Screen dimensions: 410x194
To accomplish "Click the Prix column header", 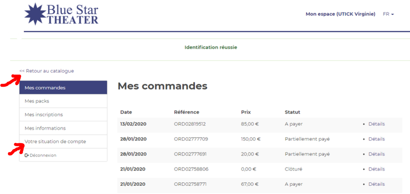I will pos(246,112).
